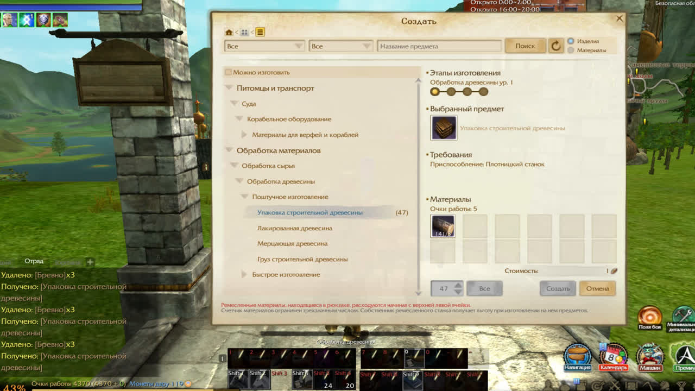Click the first crafting stage progress node
This screenshot has width=695, height=391.
pyautogui.click(x=434, y=92)
